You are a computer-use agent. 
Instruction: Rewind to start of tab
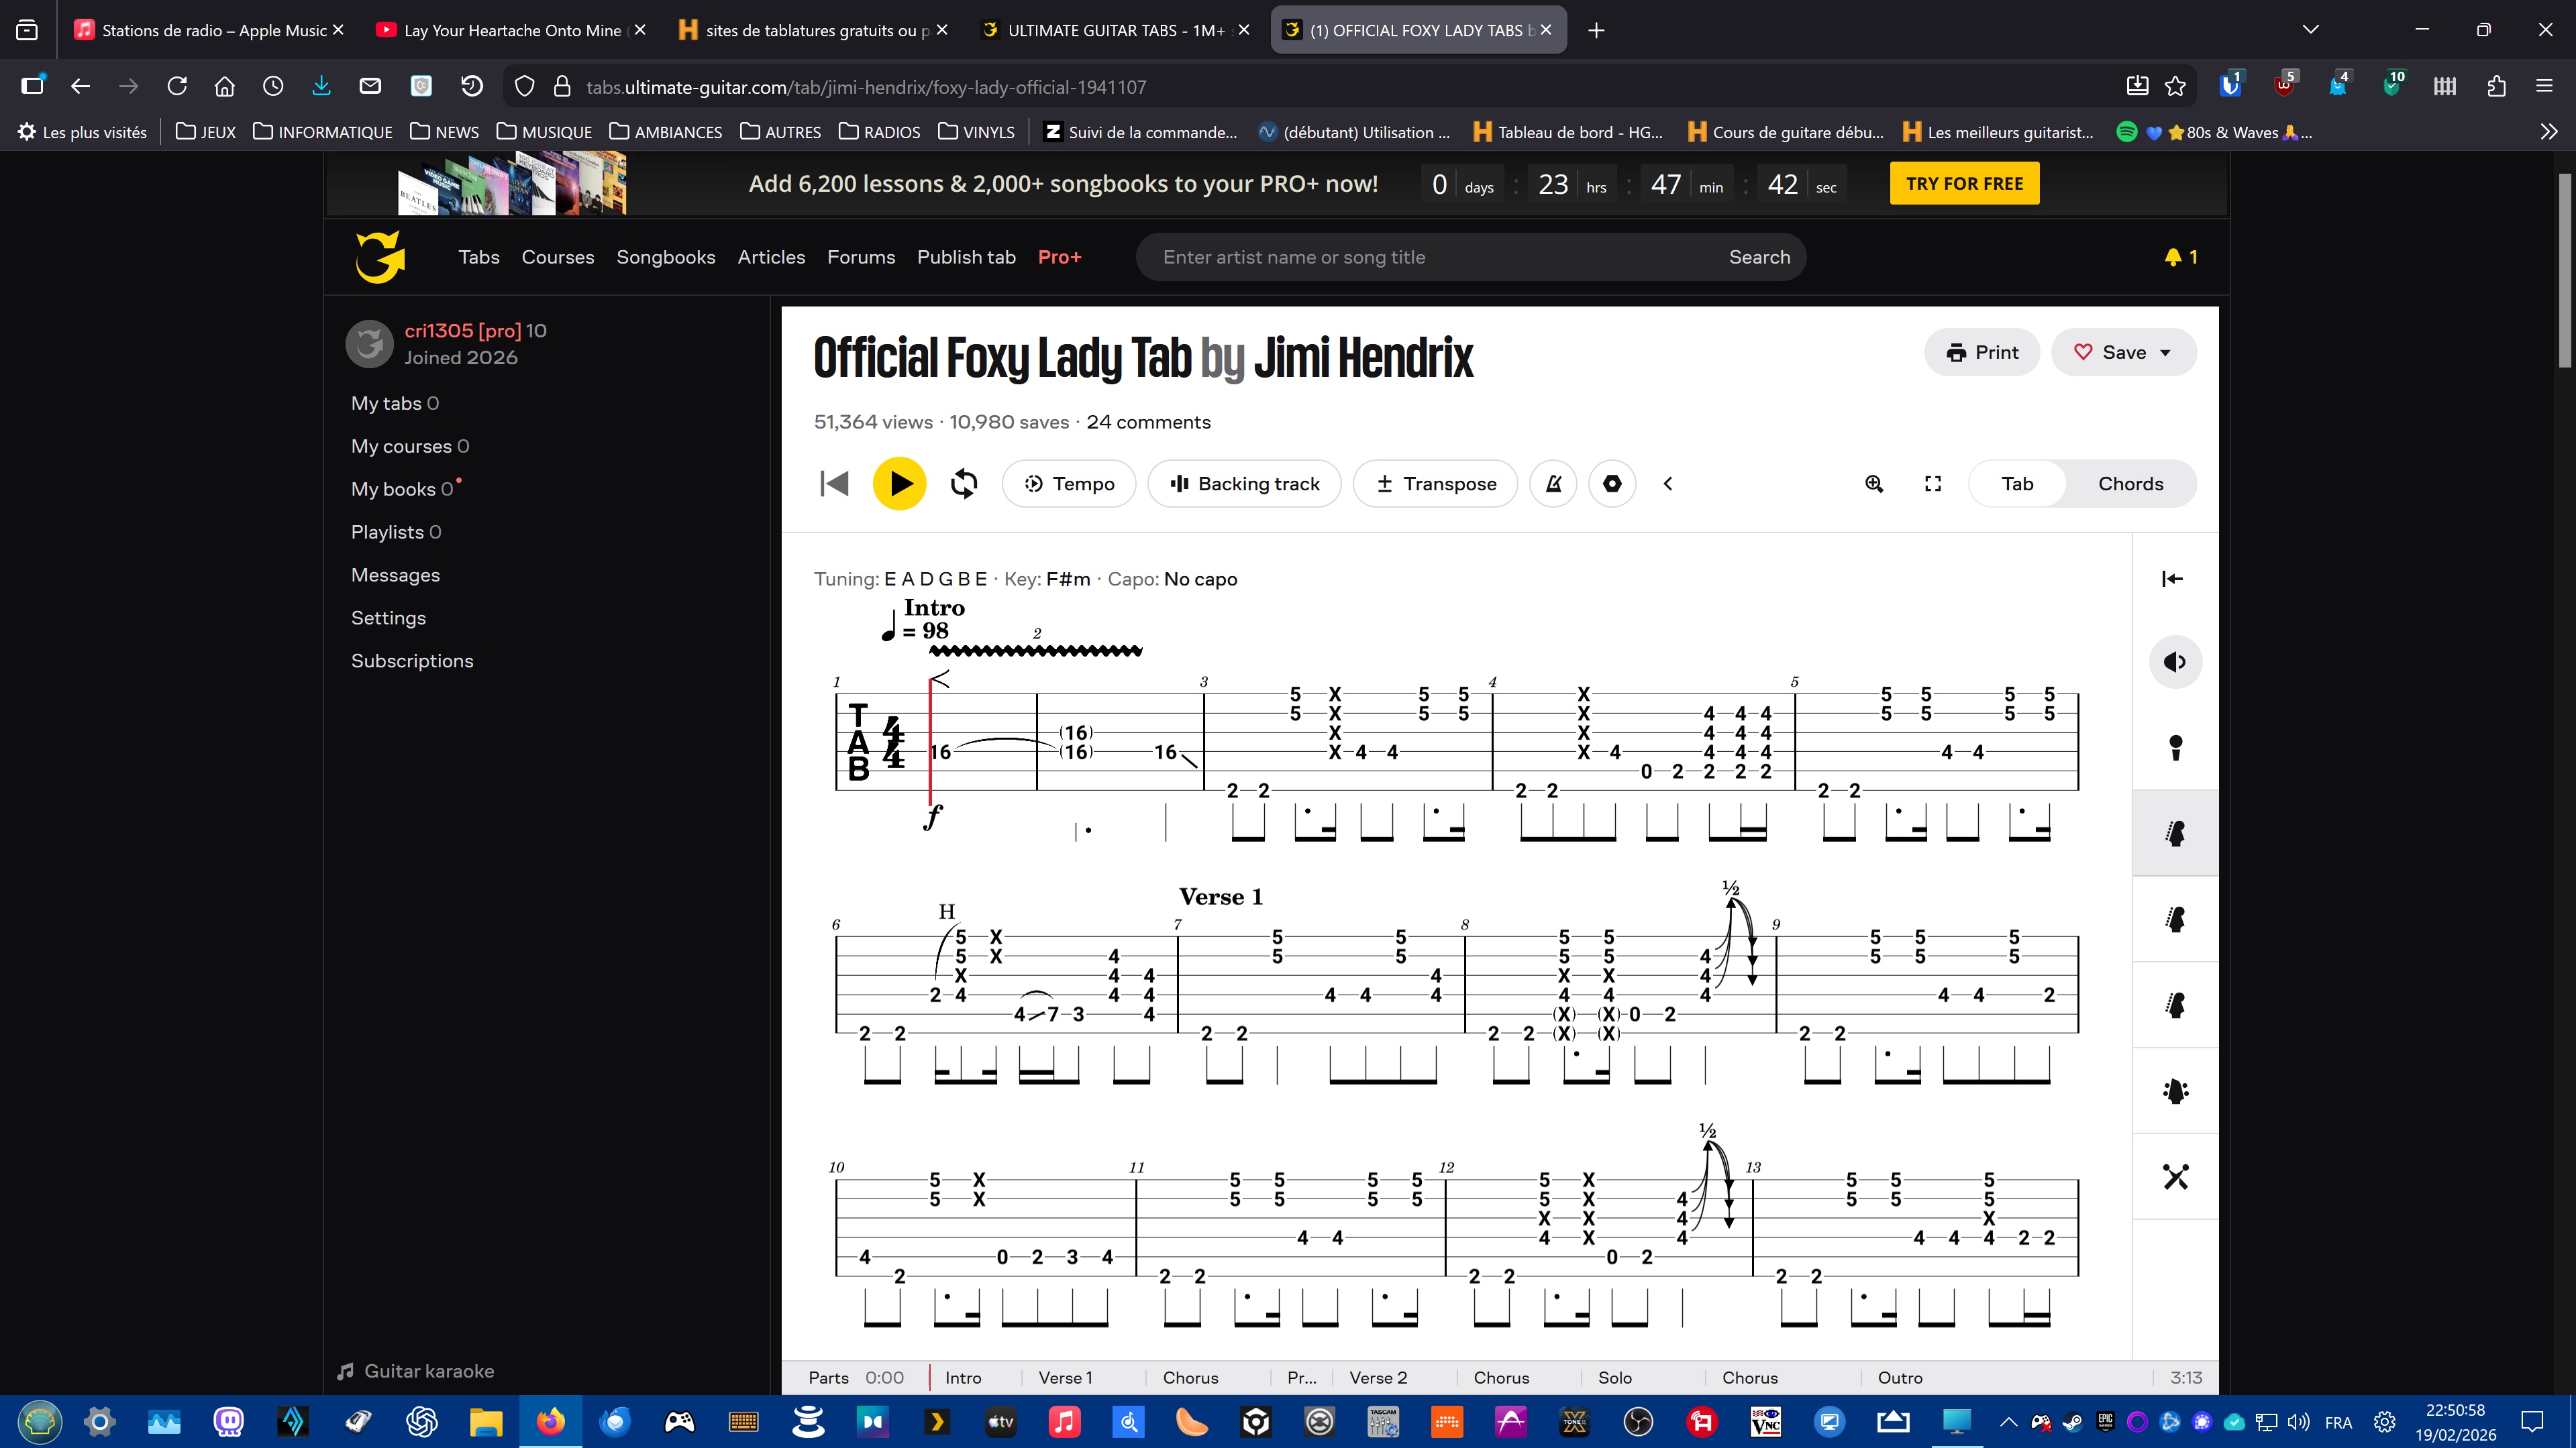(834, 484)
